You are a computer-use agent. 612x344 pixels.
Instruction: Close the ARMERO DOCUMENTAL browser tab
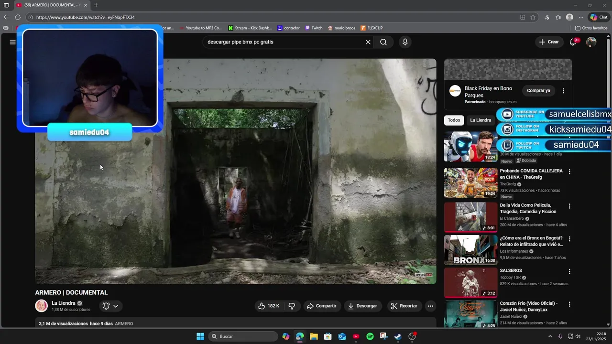point(86,5)
